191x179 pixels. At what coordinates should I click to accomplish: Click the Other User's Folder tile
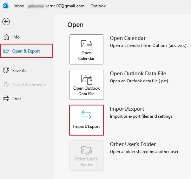[x=86, y=156]
